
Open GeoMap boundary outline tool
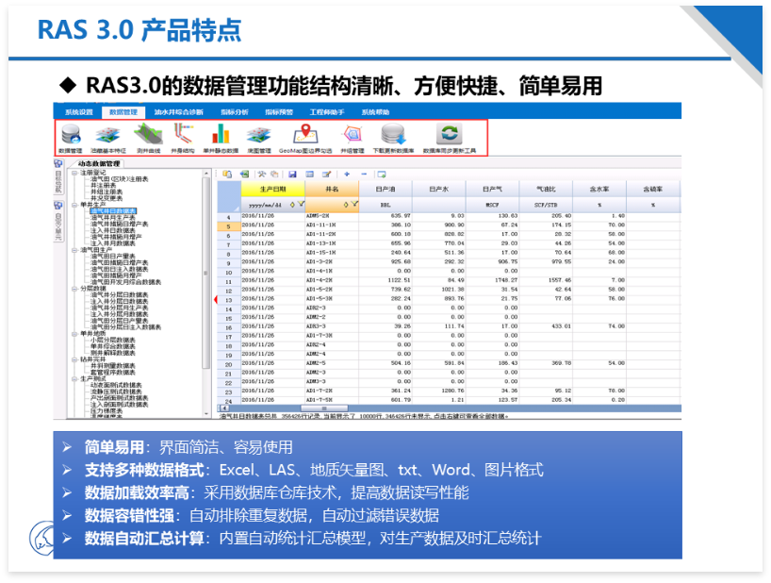[x=305, y=139]
